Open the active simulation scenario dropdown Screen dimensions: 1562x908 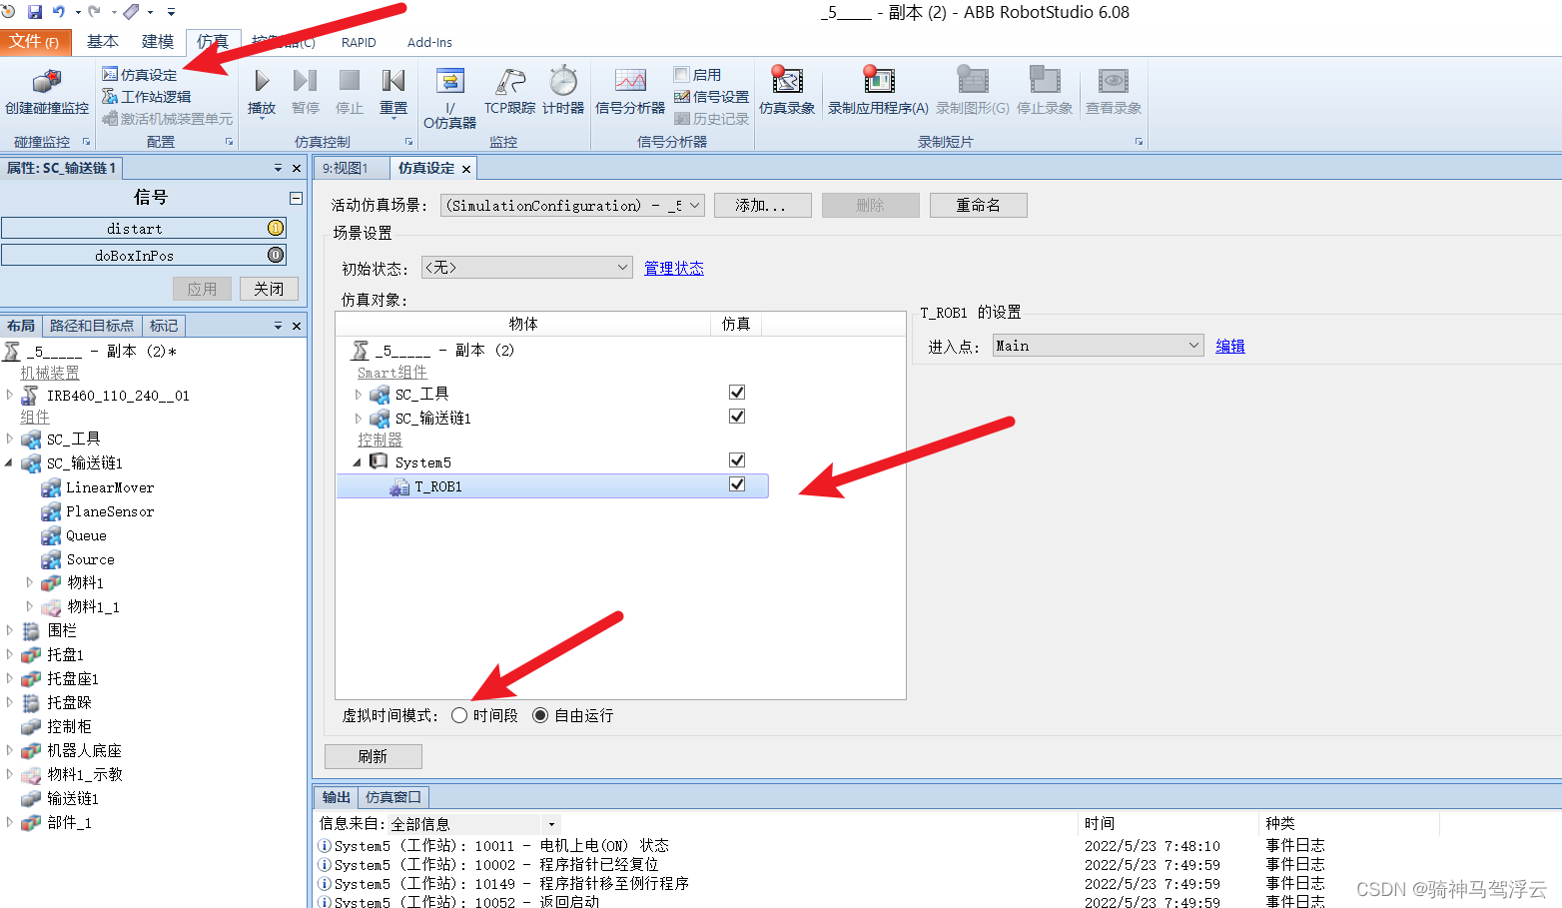click(573, 205)
